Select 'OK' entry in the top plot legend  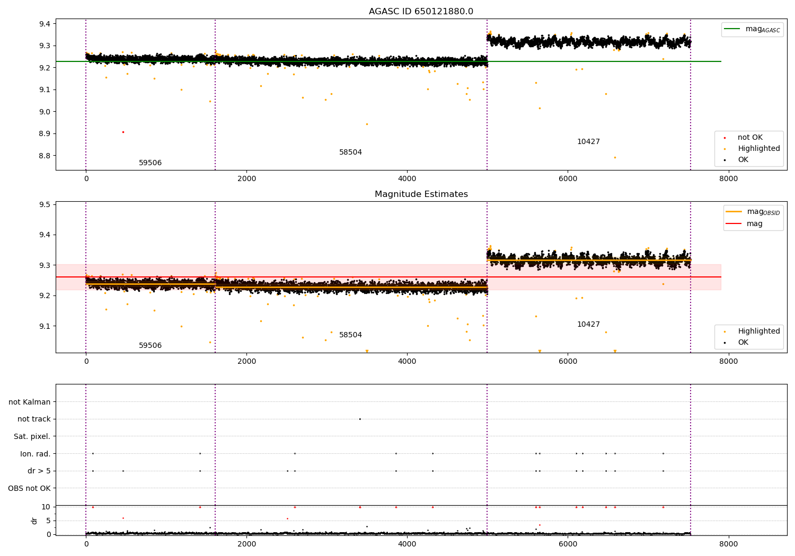(743, 160)
